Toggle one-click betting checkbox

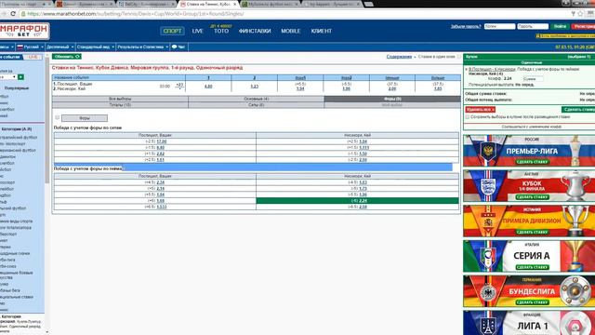pos(458,57)
